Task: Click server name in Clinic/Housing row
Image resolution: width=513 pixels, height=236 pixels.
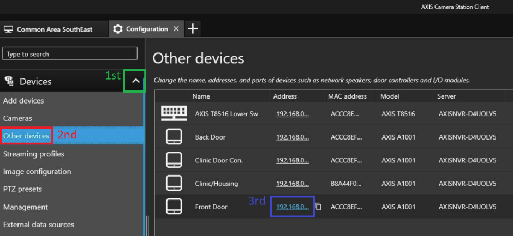Action: point(468,183)
